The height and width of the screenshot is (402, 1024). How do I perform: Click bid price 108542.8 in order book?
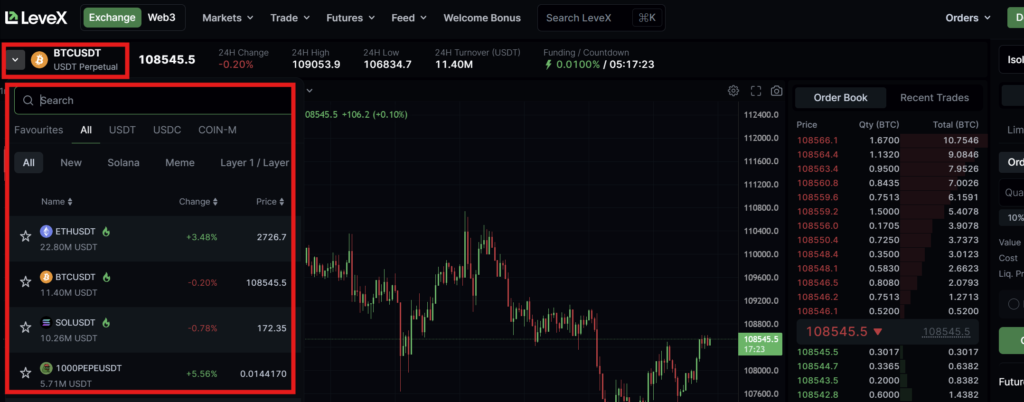(817, 394)
